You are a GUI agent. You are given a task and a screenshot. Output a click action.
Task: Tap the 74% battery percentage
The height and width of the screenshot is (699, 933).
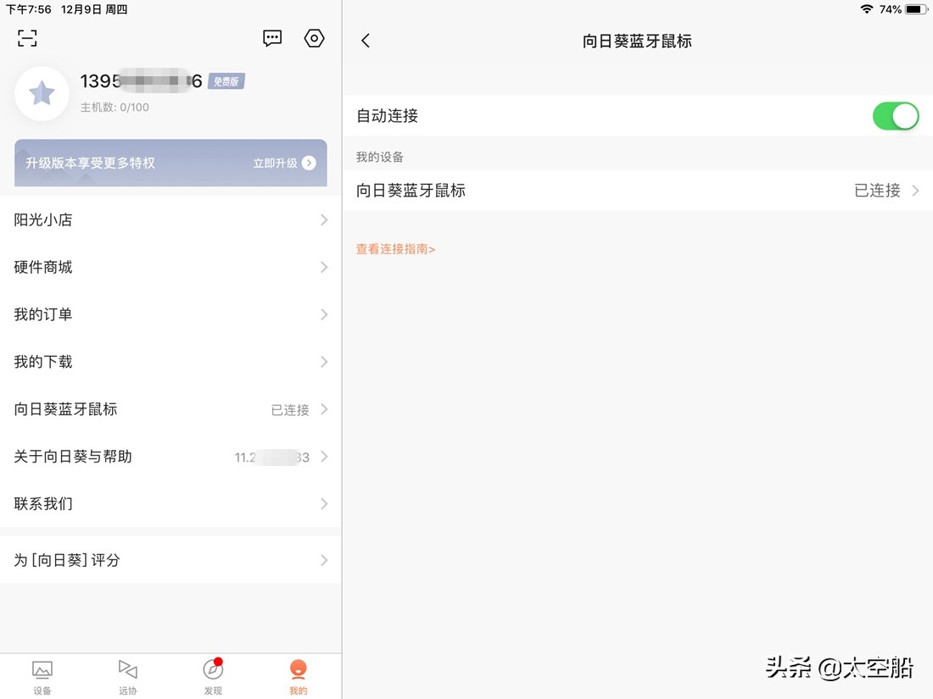coord(890,9)
